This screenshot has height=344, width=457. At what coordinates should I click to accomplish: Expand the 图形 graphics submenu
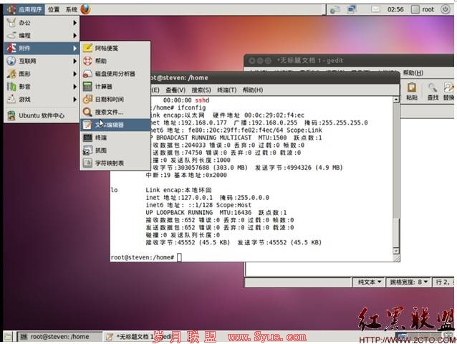pyautogui.click(x=42, y=74)
